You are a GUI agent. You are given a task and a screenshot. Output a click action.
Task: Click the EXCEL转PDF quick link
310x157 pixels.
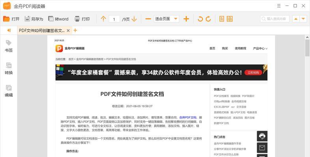[x=221, y=107]
